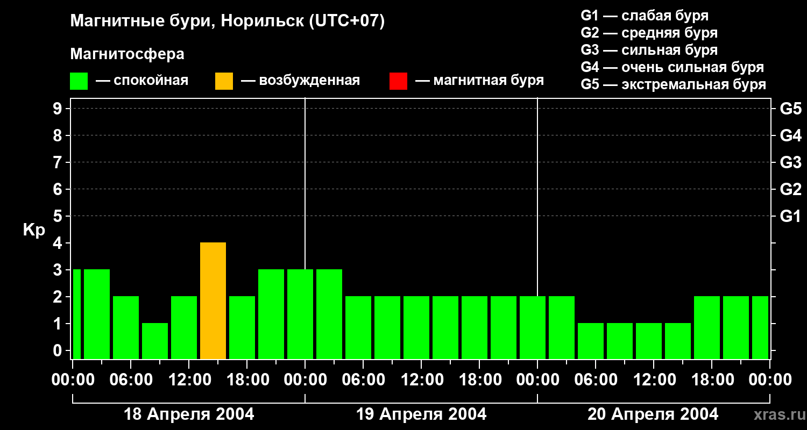
Task: Select the orange Kp 4 bar
Action: point(213,301)
